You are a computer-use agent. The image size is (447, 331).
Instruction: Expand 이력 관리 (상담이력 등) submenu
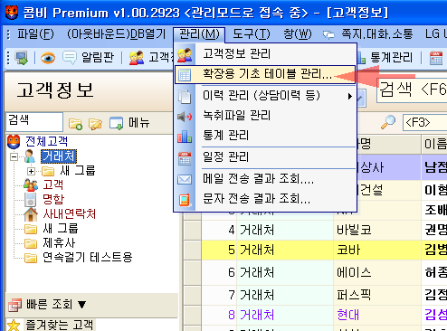click(x=349, y=97)
